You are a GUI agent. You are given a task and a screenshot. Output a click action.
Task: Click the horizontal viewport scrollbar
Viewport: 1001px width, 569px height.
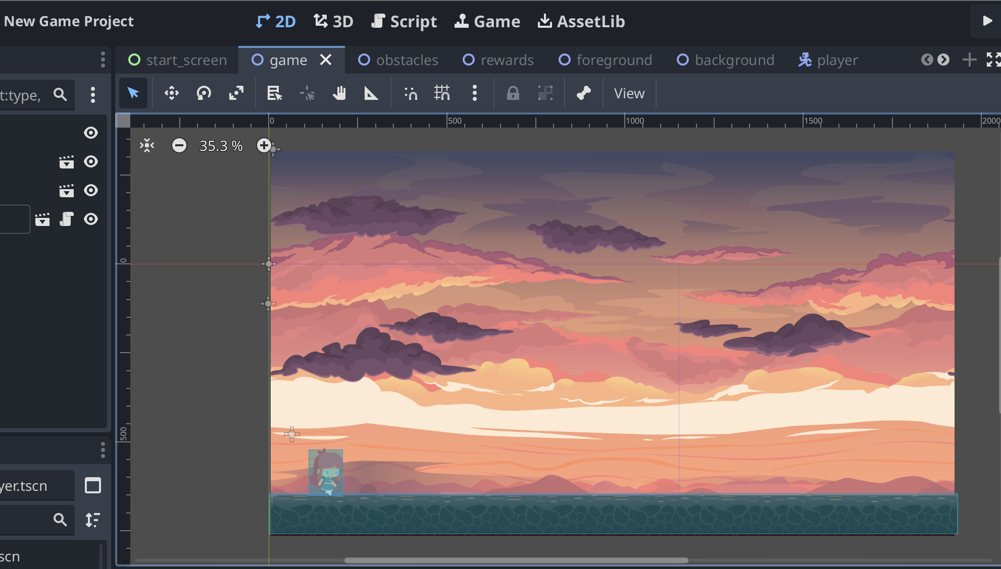click(516, 560)
